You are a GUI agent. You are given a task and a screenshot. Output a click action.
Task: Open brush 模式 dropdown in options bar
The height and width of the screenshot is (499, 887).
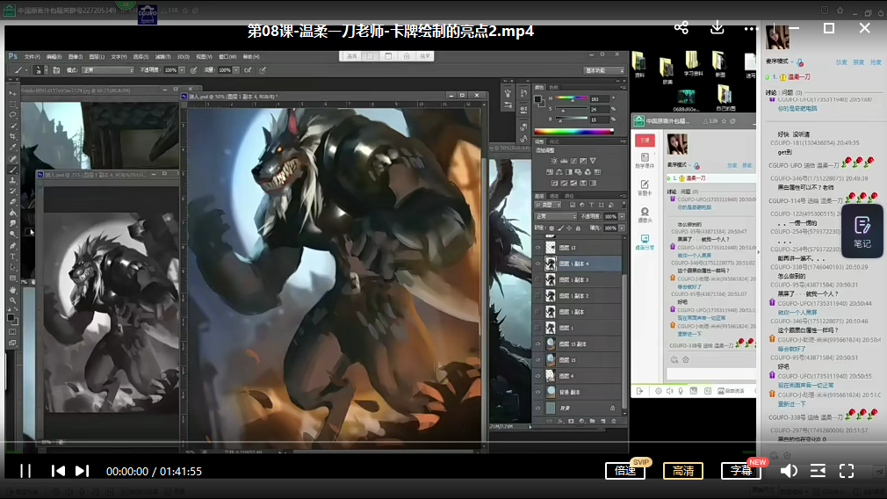[107, 70]
